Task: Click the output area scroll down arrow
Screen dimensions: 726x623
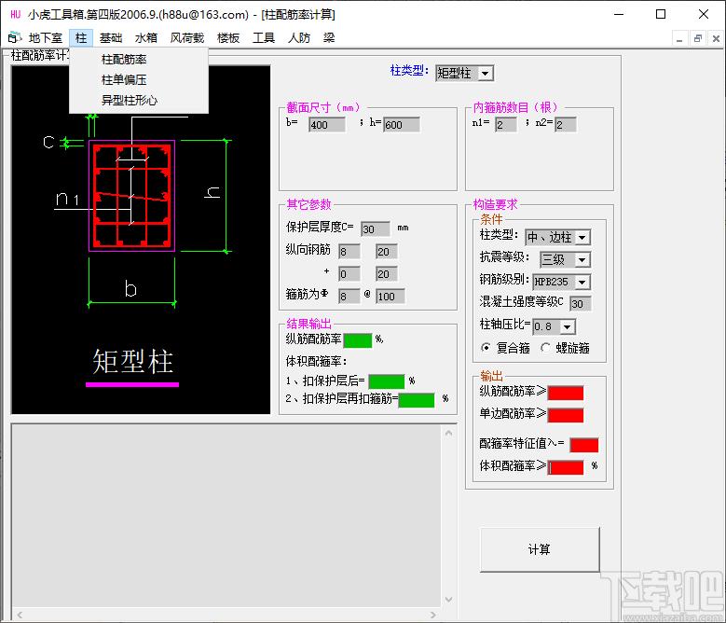Action: pos(448,600)
